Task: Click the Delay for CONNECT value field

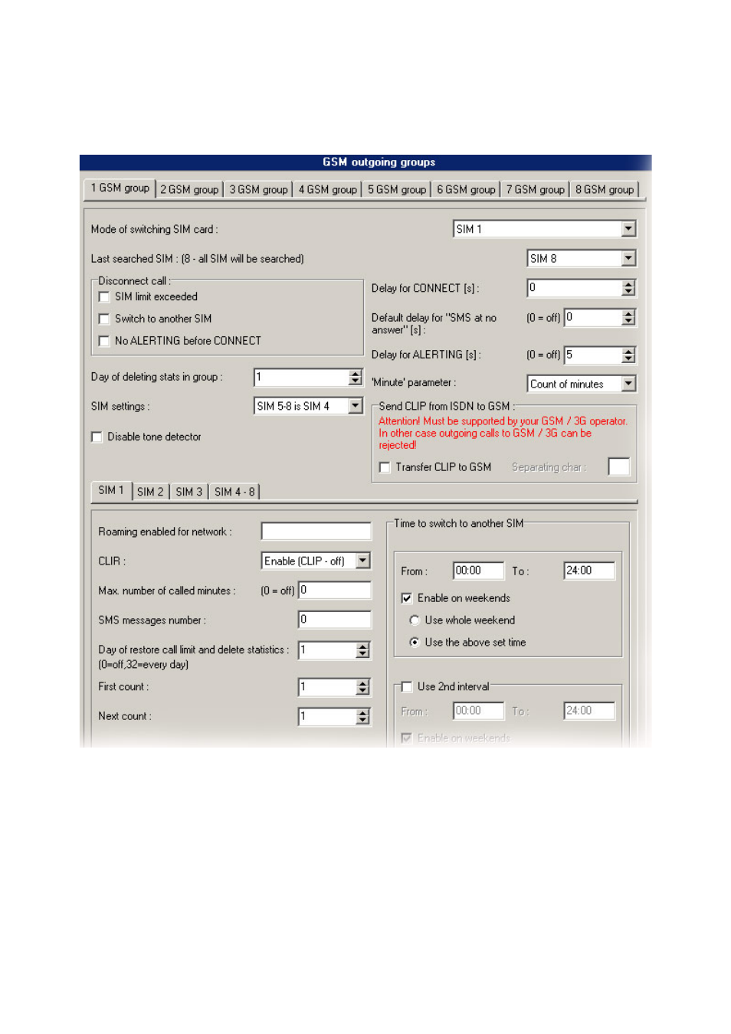Action: [575, 288]
